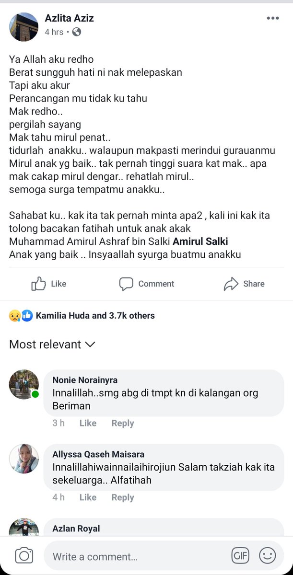Open Nonie Norainyra's profile picture

click(x=24, y=384)
